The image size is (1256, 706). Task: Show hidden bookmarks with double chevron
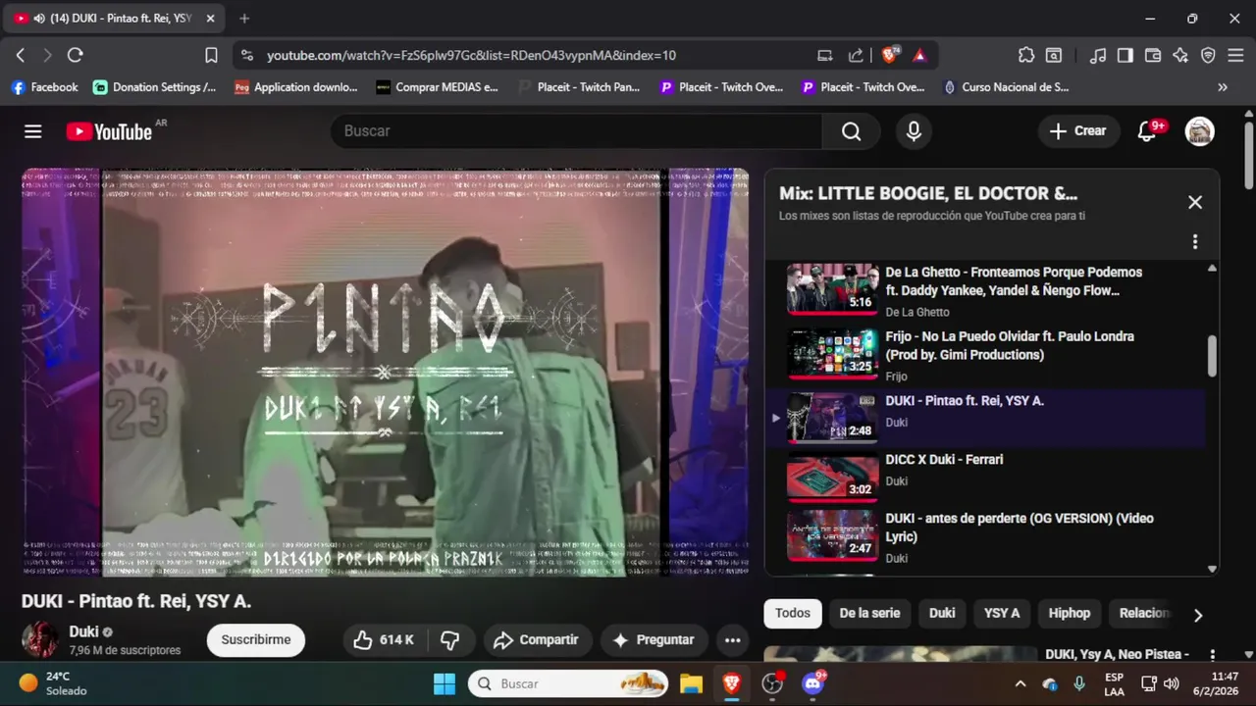click(x=1223, y=87)
